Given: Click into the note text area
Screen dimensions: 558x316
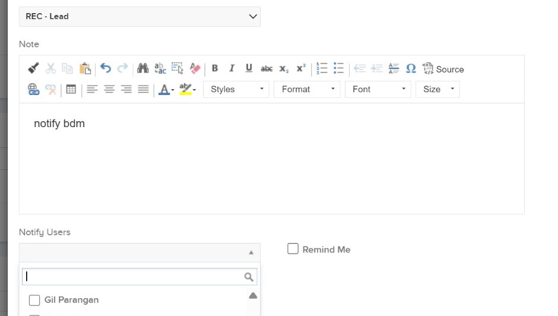Looking at the screenshot, I should tap(271, 159).
